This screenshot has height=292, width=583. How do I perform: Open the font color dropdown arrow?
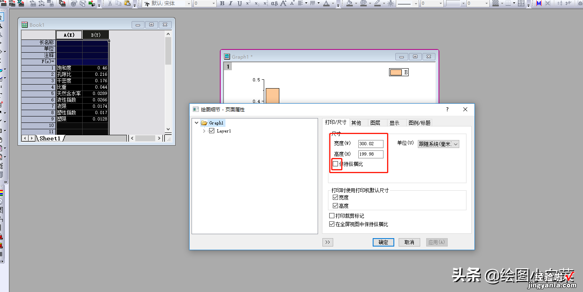(333, 3)
